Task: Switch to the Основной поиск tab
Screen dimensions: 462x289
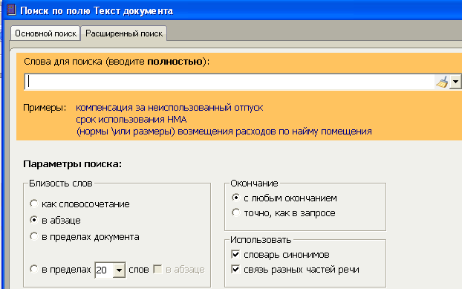Action: click(45, 33)
